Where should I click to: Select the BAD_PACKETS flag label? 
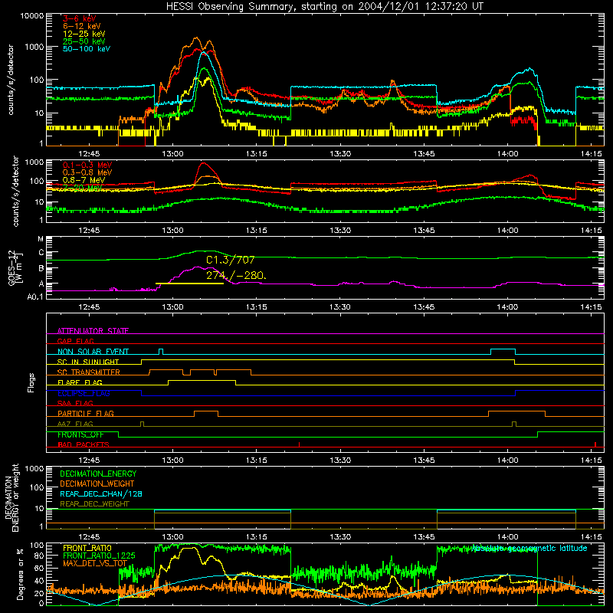pos(84,444)
